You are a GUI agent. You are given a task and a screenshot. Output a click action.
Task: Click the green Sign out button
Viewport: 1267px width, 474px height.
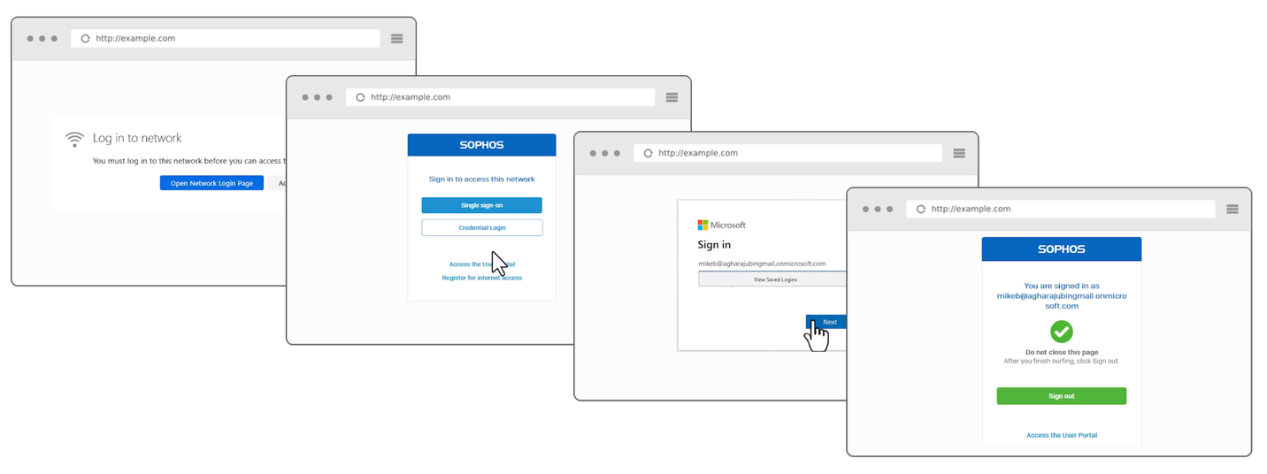1061,396
